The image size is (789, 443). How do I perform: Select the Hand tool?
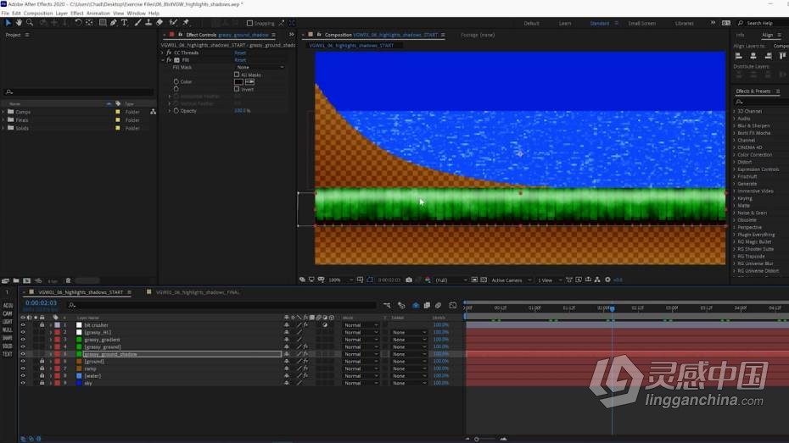(x=19, y=23)
